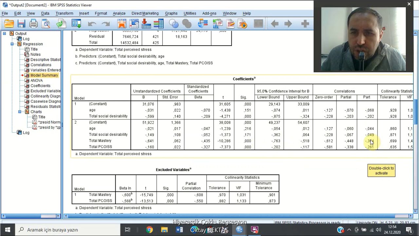Click the gray Designate Window toolbar icon
Viewport: 419px width, 236px height.
click(259, 24)
